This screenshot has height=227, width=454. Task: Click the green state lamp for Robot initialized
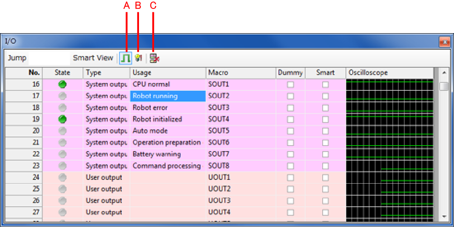coord(62,119)
